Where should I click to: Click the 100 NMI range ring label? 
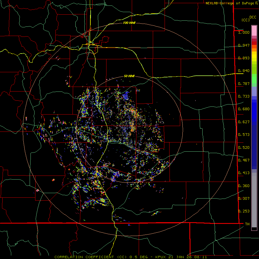pyautogui.click(x=129, y=23)
